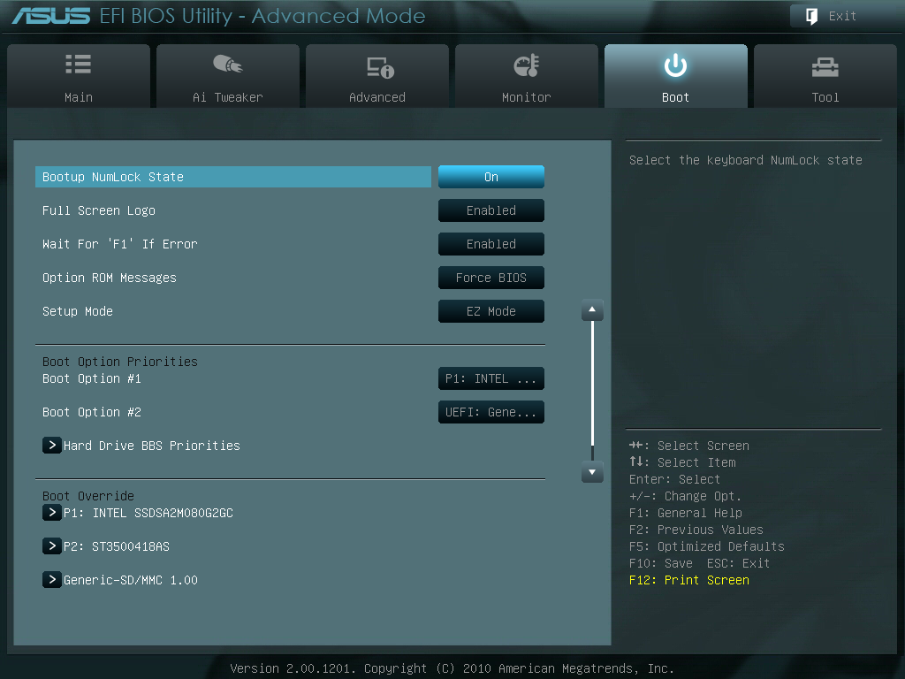Click the Tool tab toolbox icon

(x=825, y=67)
